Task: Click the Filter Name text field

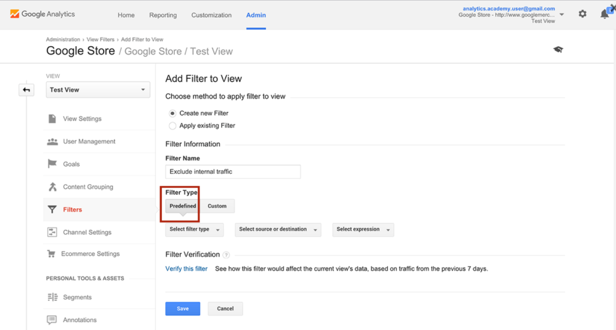Action: [x=233, y=171]
